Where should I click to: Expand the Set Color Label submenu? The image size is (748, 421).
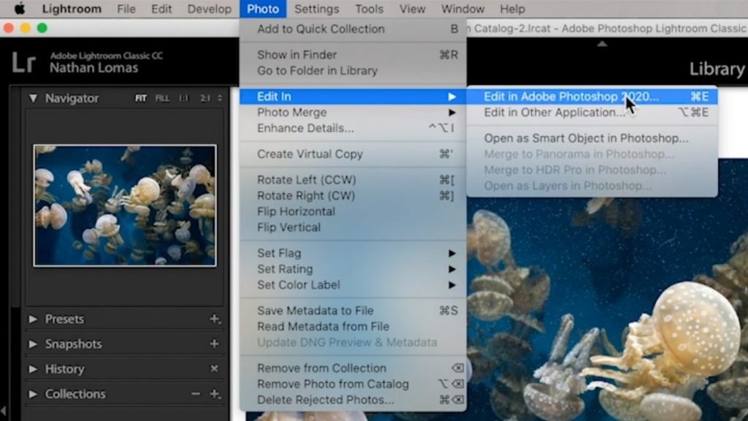[353, 284]
